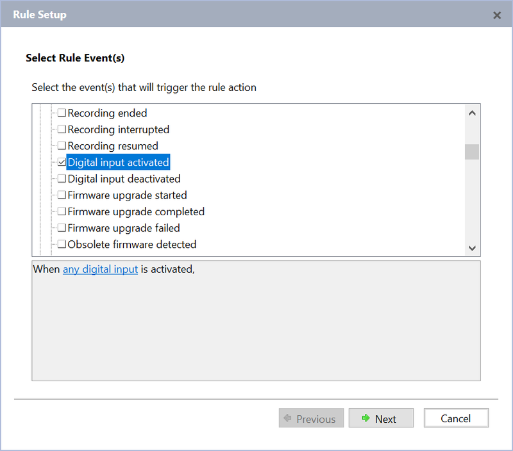Go back with the Previous button

coord(311,418)
